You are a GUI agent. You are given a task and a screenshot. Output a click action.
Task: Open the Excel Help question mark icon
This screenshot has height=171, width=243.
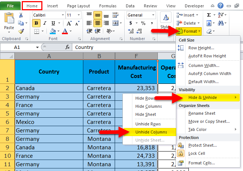[221, 6]
